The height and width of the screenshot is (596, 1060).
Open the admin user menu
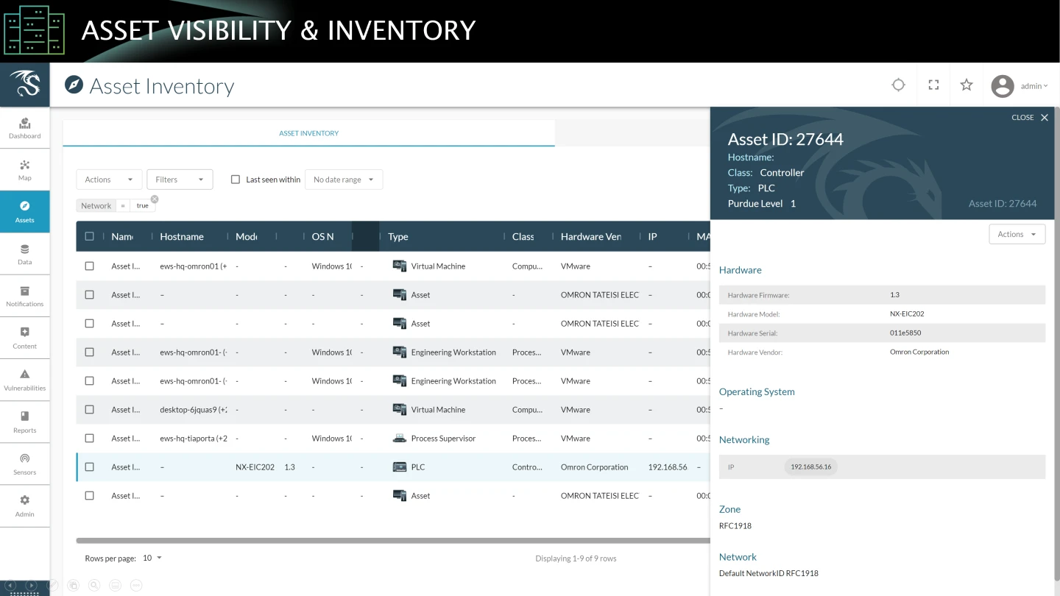click(1020, 86)
